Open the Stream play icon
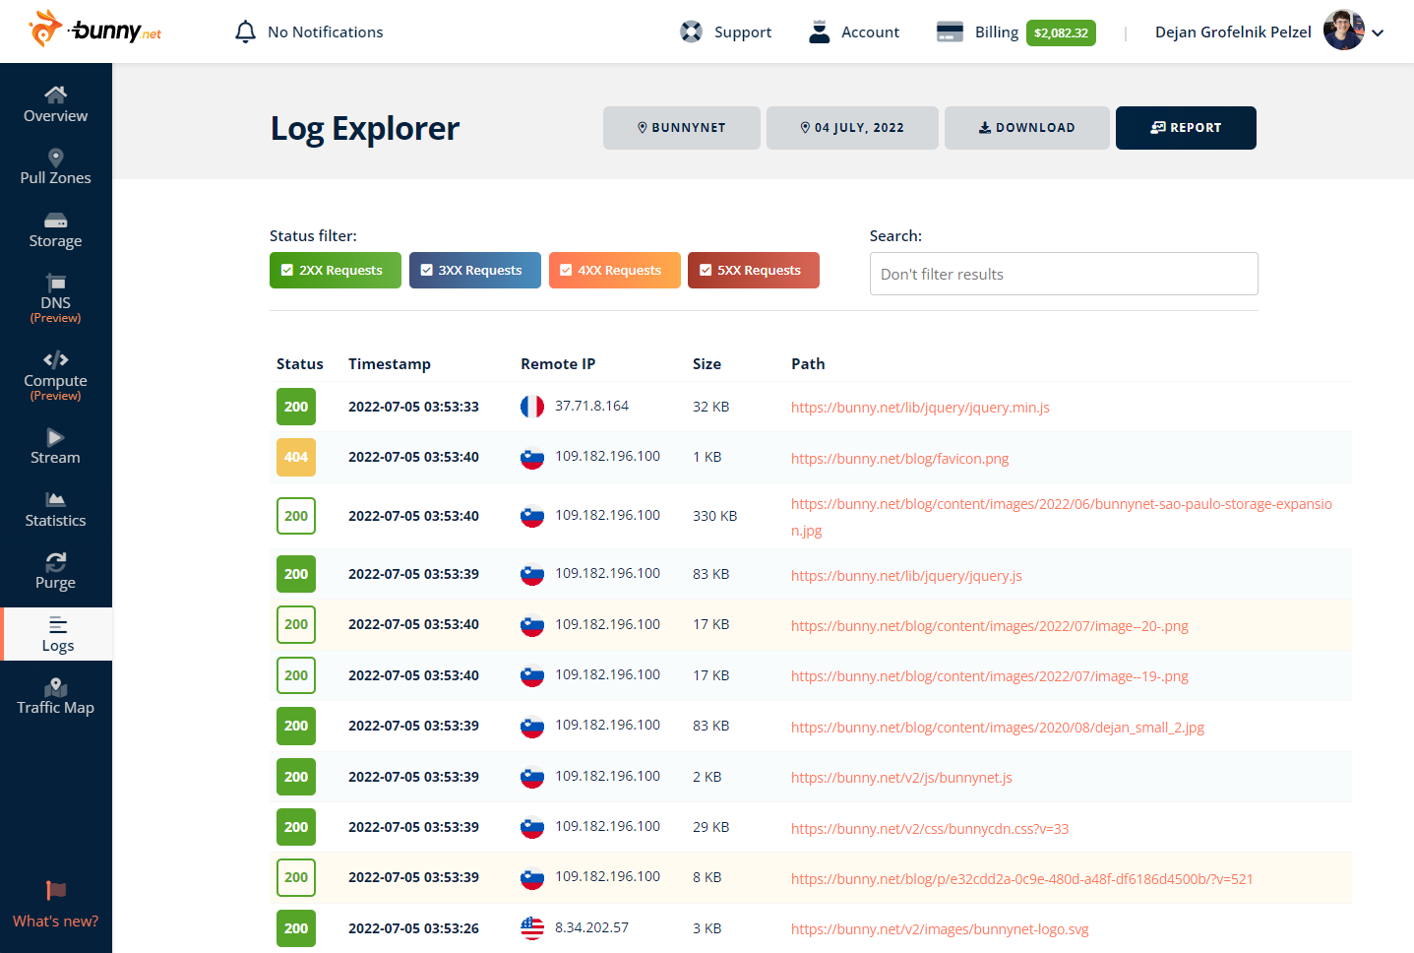 56,437
